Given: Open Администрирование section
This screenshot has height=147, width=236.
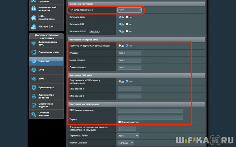Looking at the screenshot, I should tap(47, 96).
